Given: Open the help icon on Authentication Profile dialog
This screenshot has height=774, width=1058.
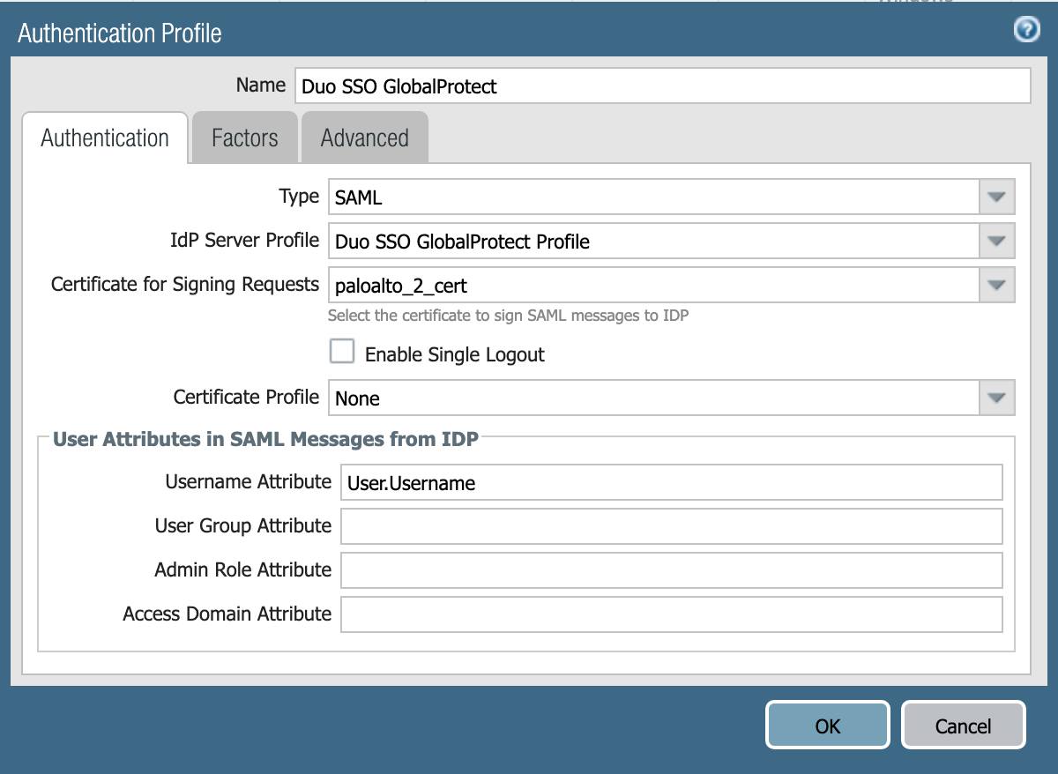Looking at the screenshot, I should point(1025,31).
